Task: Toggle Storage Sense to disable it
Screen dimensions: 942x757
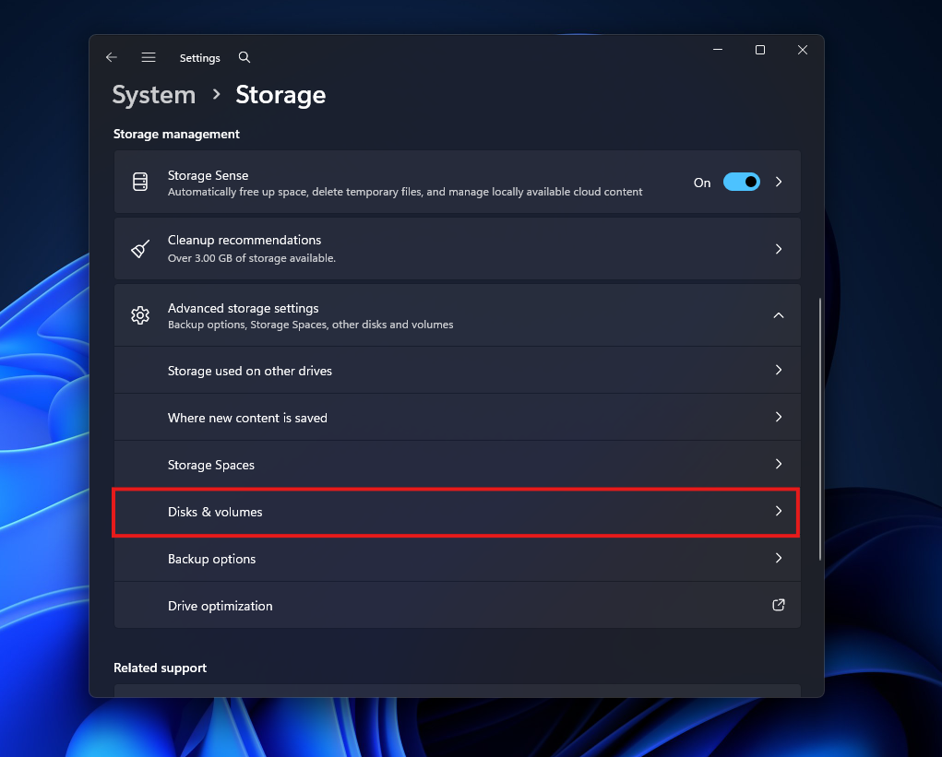Action: point(741,182)
